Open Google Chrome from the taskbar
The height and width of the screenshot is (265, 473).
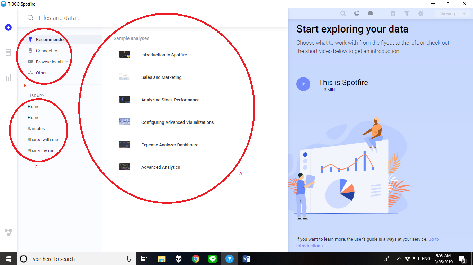[196, 258]
